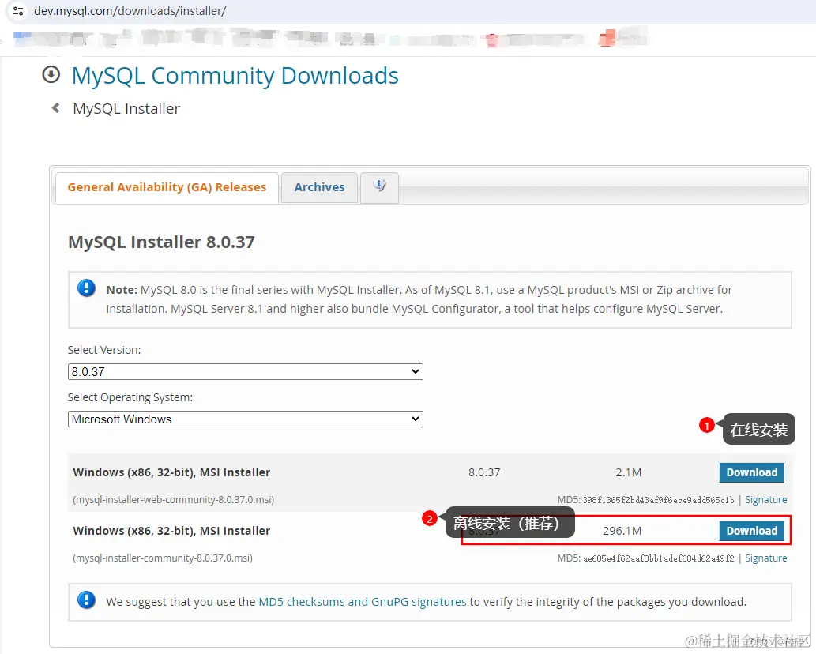Click the 296.1M file size value
The height and width of the screenshot is (654, 816).
click(x=622, y=531)
